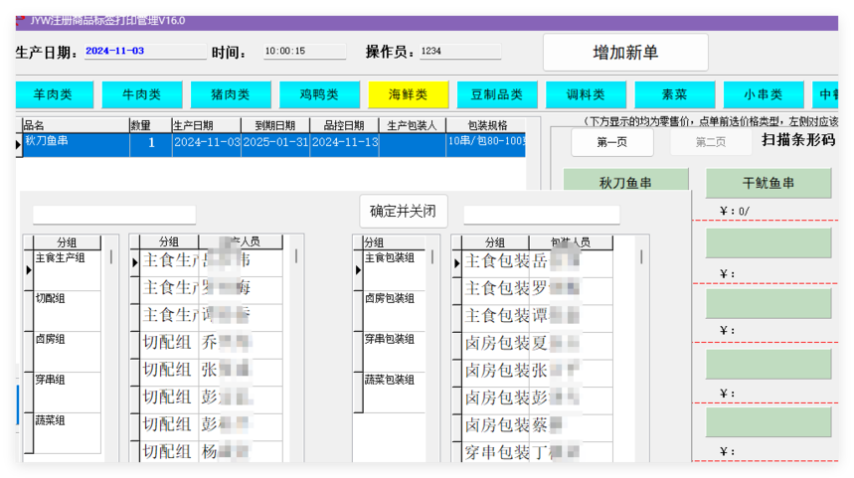Open the 小串类 category
This screenshot has height=478, width=854.
[x=764, y=94]
